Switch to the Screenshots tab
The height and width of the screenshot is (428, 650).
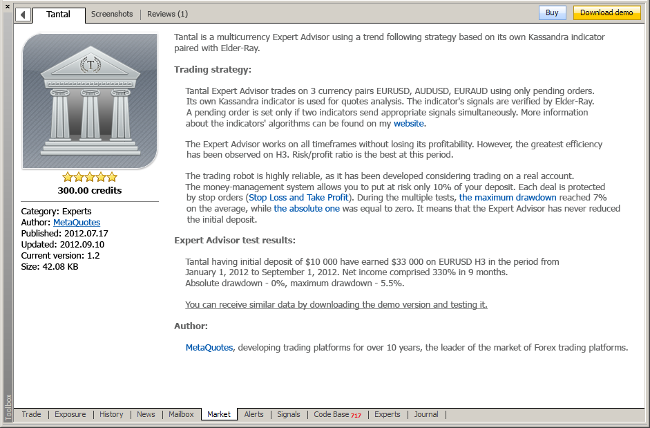112,14
